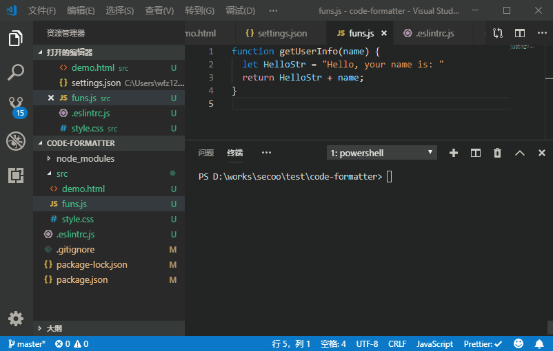553x351 pixels.
Task: Open the Debug (调试) menu
Action: [x=240, y=11]
